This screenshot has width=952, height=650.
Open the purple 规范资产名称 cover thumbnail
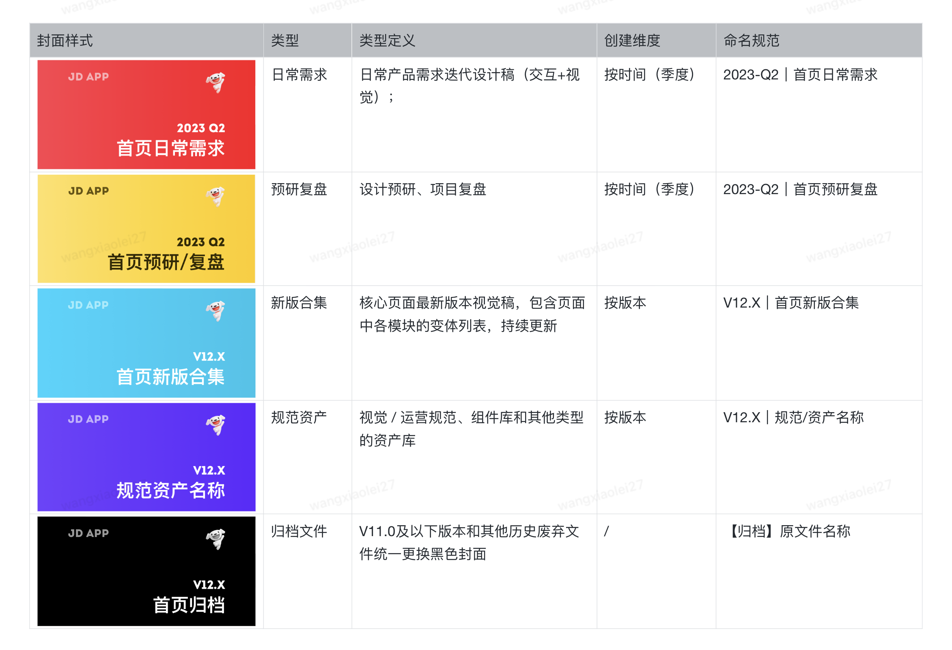pyautogui.click(x=146, y=457)
